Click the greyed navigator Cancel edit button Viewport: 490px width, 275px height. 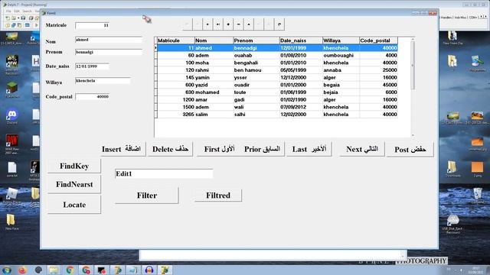pyautogui.click(x=269, y=24)
